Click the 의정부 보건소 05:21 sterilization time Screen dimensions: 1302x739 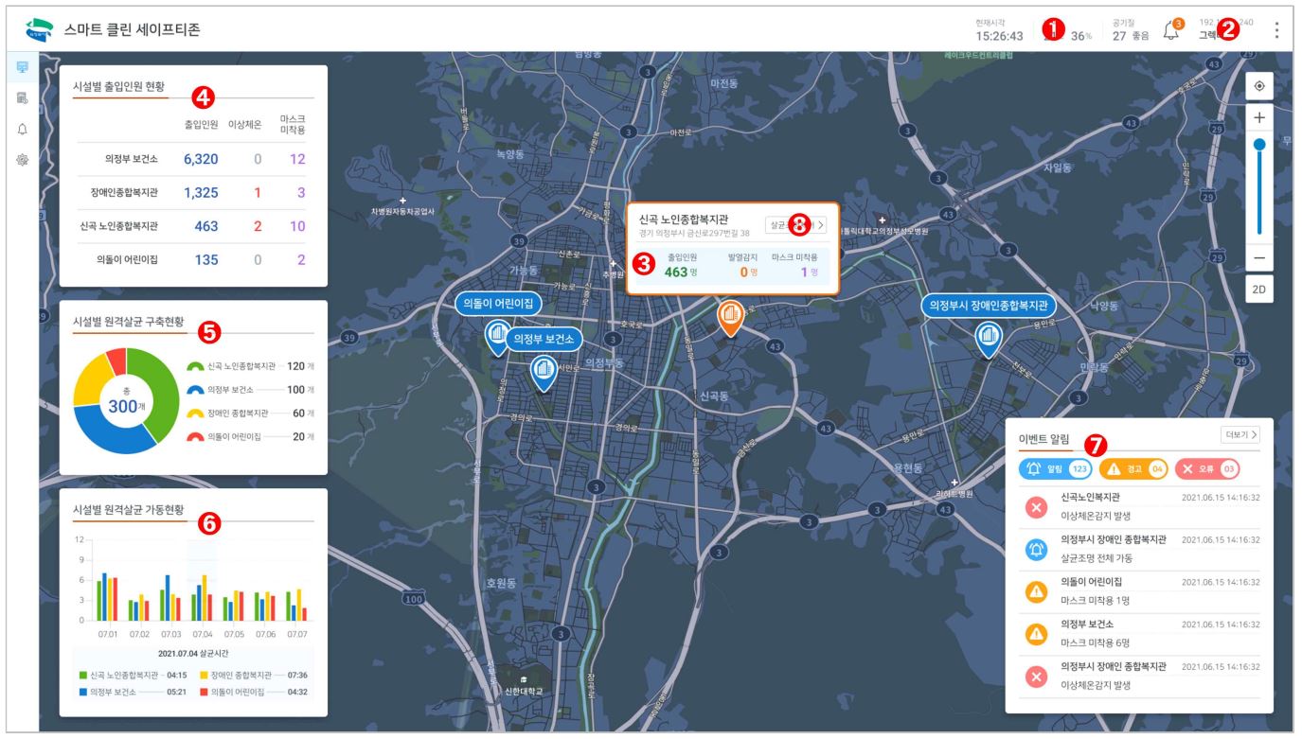pyautogui.click(x=133, y=692)
